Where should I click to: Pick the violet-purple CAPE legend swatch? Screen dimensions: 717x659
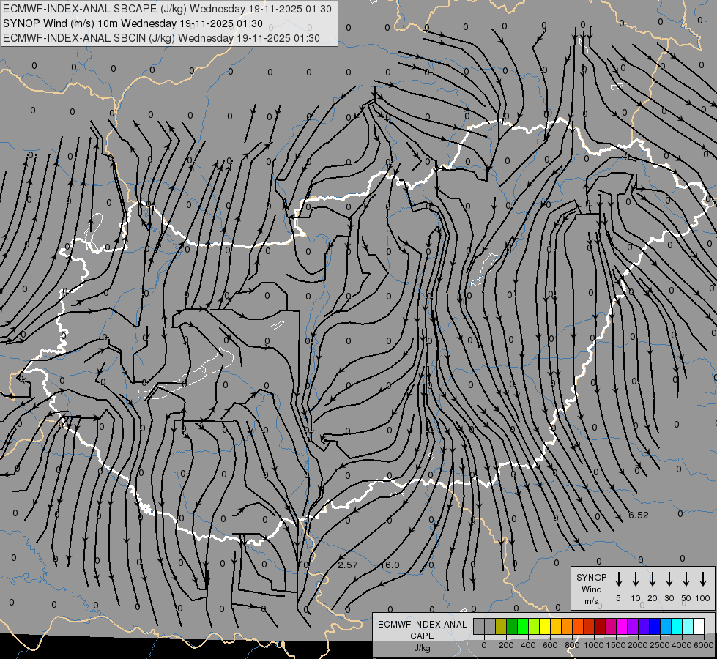(x=632, y=626)
